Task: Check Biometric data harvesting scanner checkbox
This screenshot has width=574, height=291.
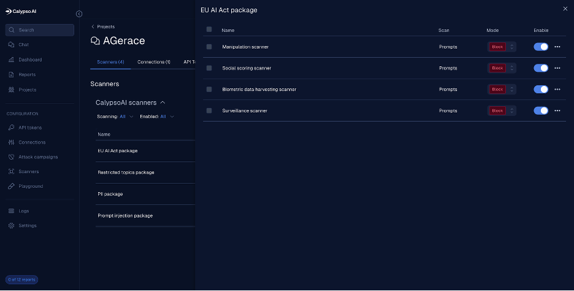Action: [209, 90]
